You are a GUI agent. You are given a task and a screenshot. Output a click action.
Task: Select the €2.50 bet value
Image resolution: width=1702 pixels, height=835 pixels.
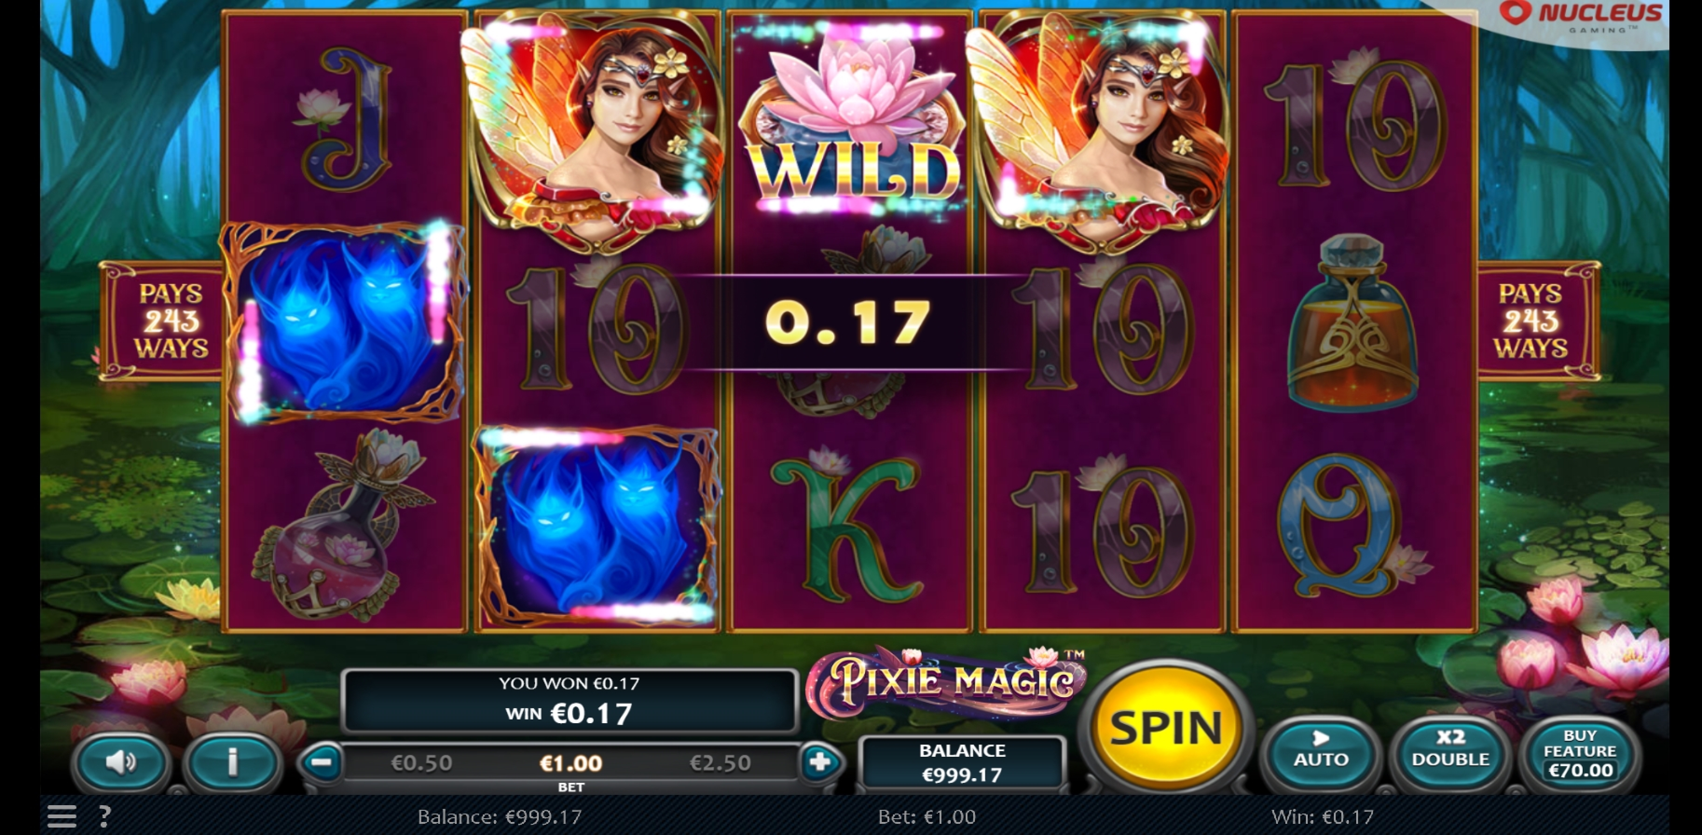[x=720, y=763]
